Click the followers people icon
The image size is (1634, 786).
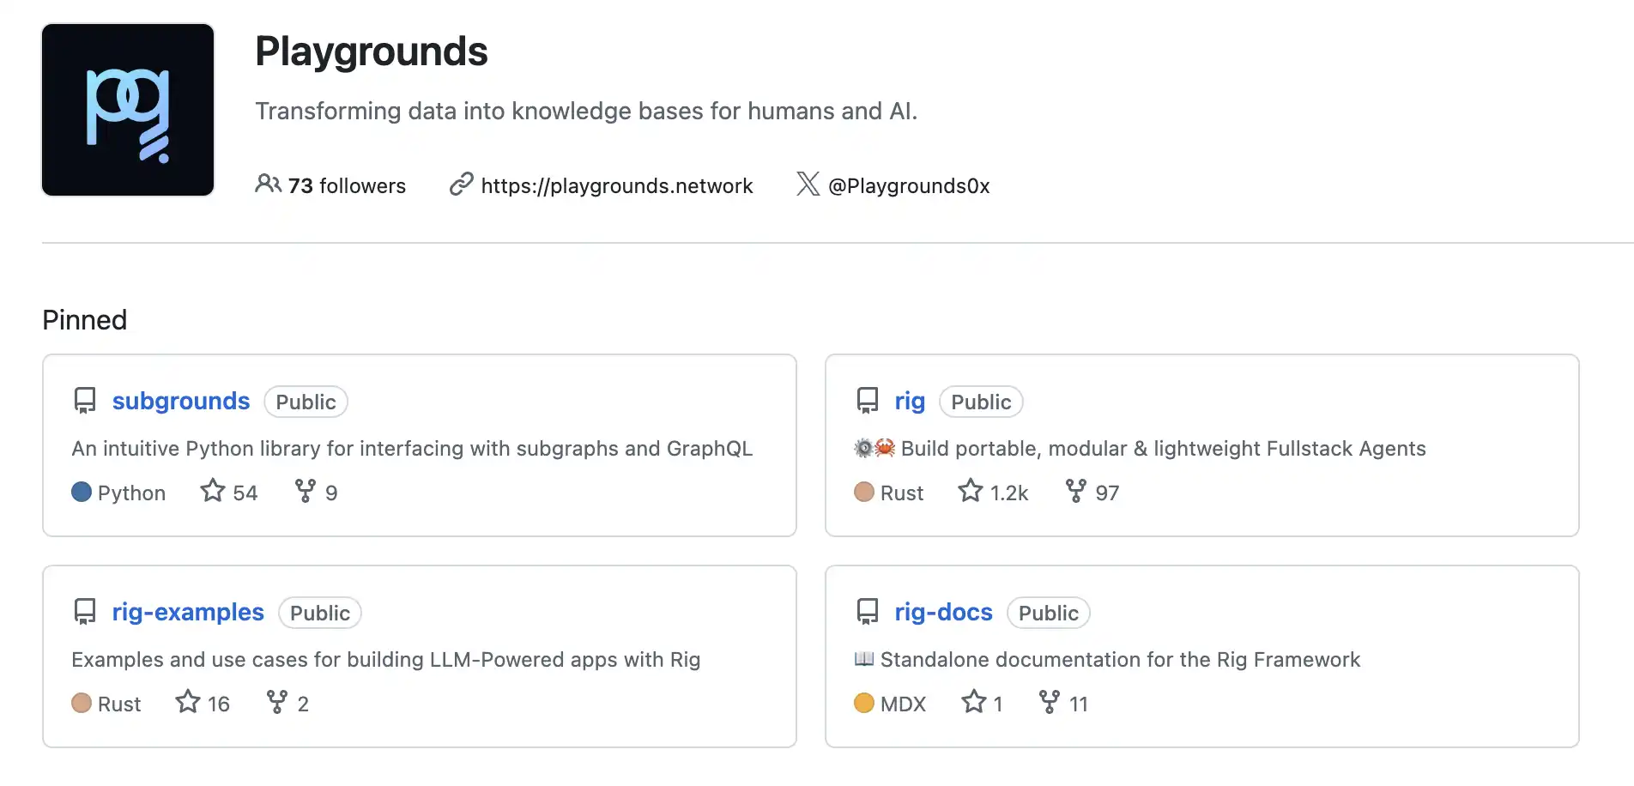click(x=268, y=184)
